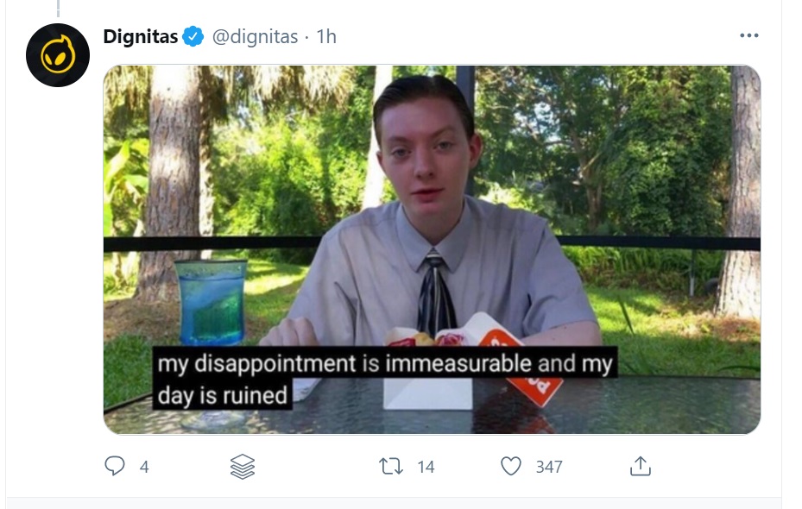Viewport: 802px width, 509px height.
Task: Click the stacked layers icon
Action: pos(243,467)
